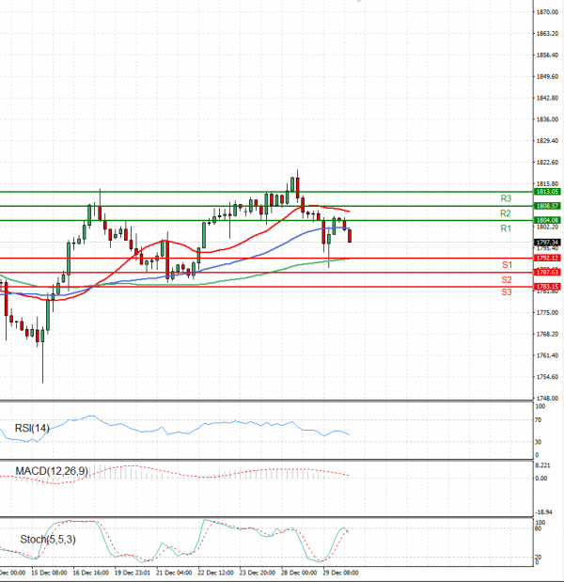This screenshot has height=582, width=564.
Task: Select the S1 support label
Action: [x=506, y=265]
